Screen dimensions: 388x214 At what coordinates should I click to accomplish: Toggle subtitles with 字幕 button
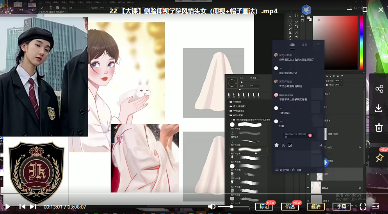pyautogui.click(x=342, y=206)
